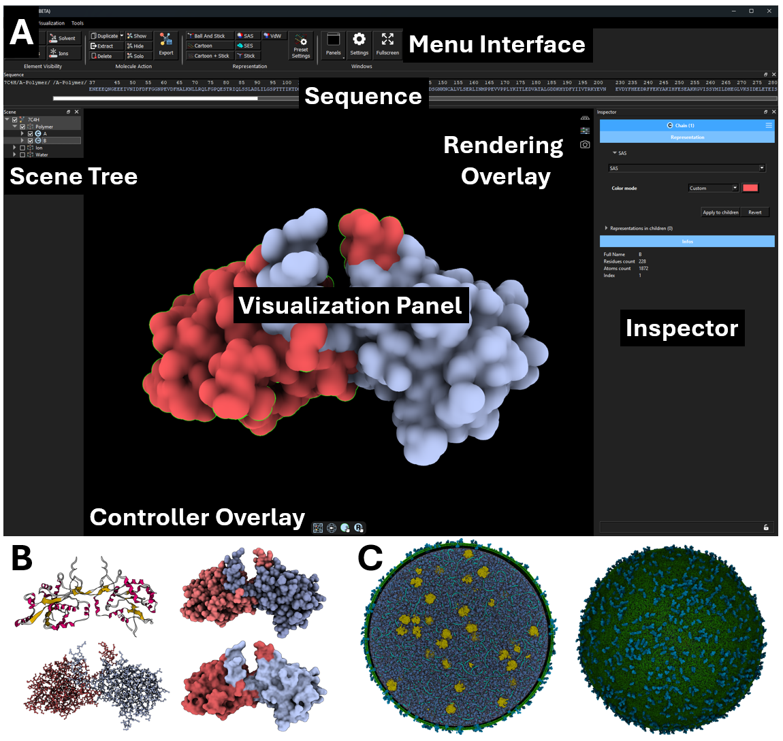Open the Settings window
The image size is (783, 741).
359,44
